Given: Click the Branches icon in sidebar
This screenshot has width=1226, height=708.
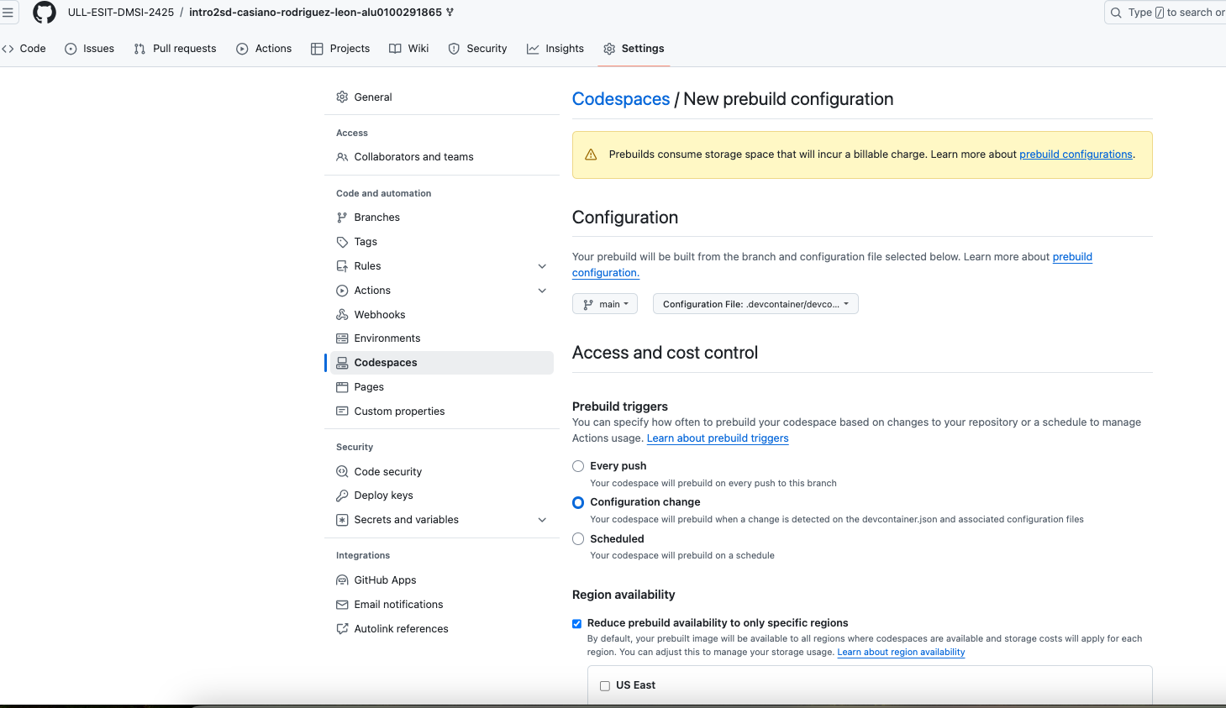Looking at the screenshot, I should (x=342, y=218).
